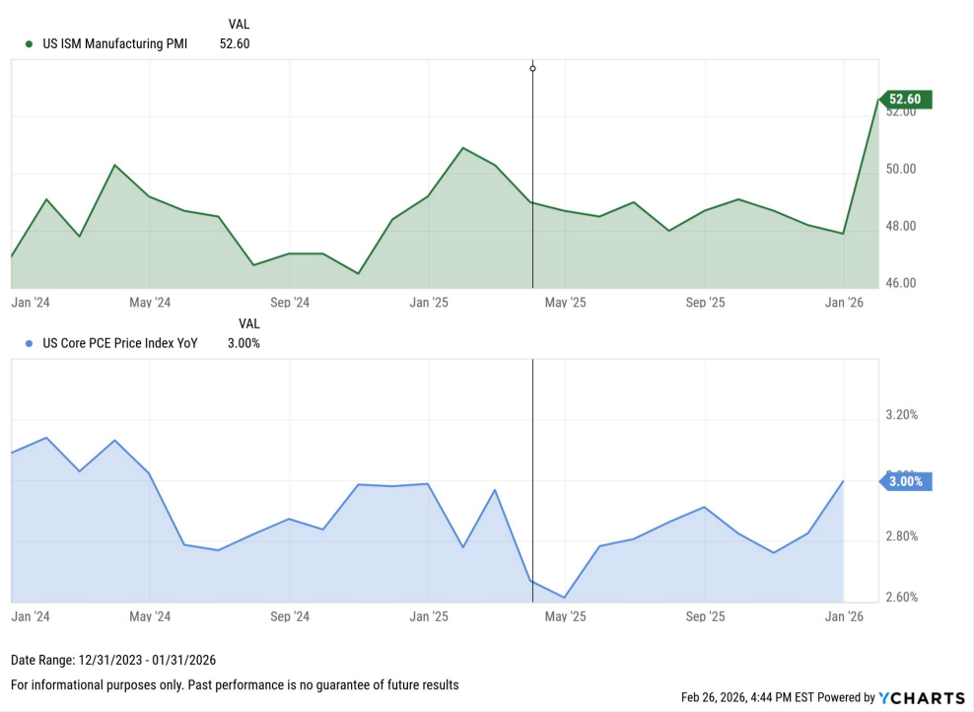The image size is (974, 712).
Task: Click the Sep '25 label on the PMI chart axis
Action: [x=705, y=303]
